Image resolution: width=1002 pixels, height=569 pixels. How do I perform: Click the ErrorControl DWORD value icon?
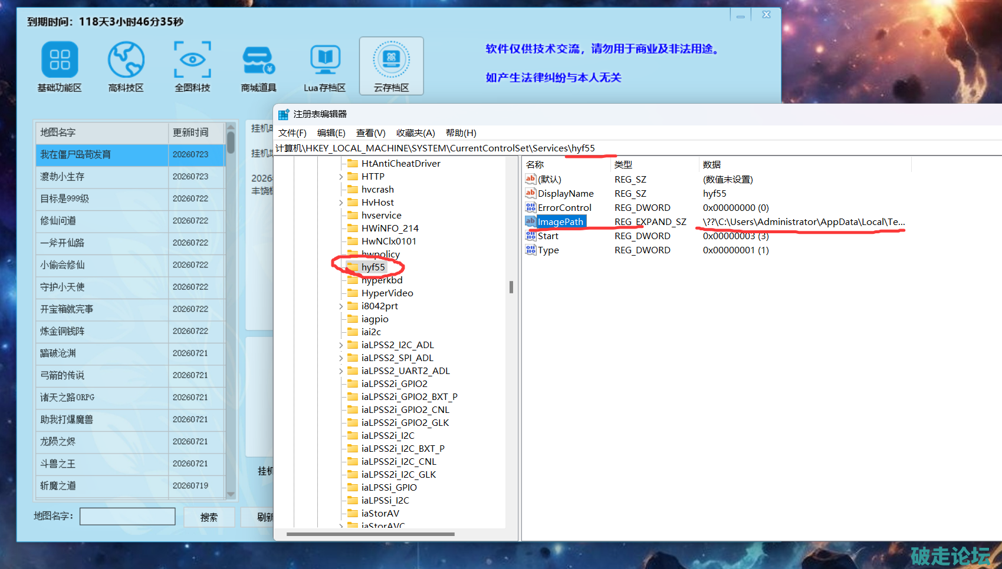click(x=531, y=207)
